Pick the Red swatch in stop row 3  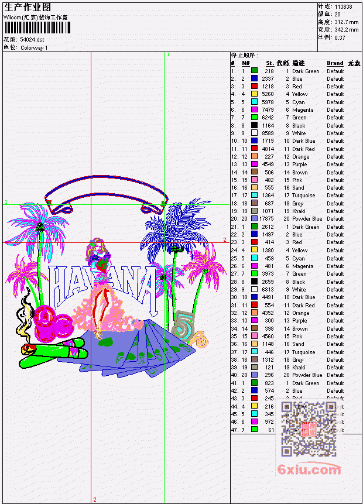[254, 86]
